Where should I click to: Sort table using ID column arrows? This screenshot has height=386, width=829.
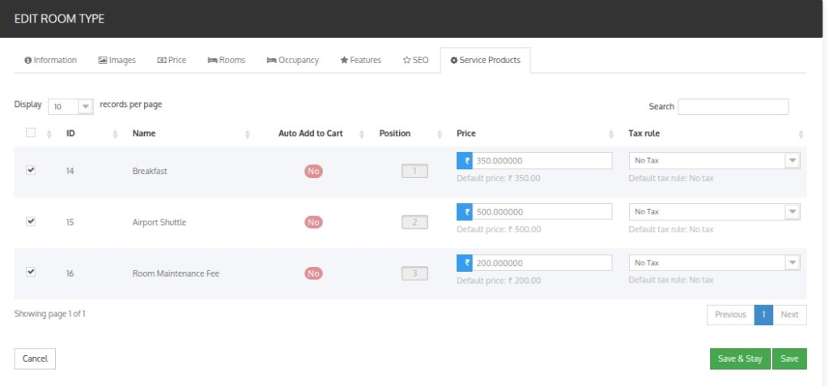tap(116, 134)
